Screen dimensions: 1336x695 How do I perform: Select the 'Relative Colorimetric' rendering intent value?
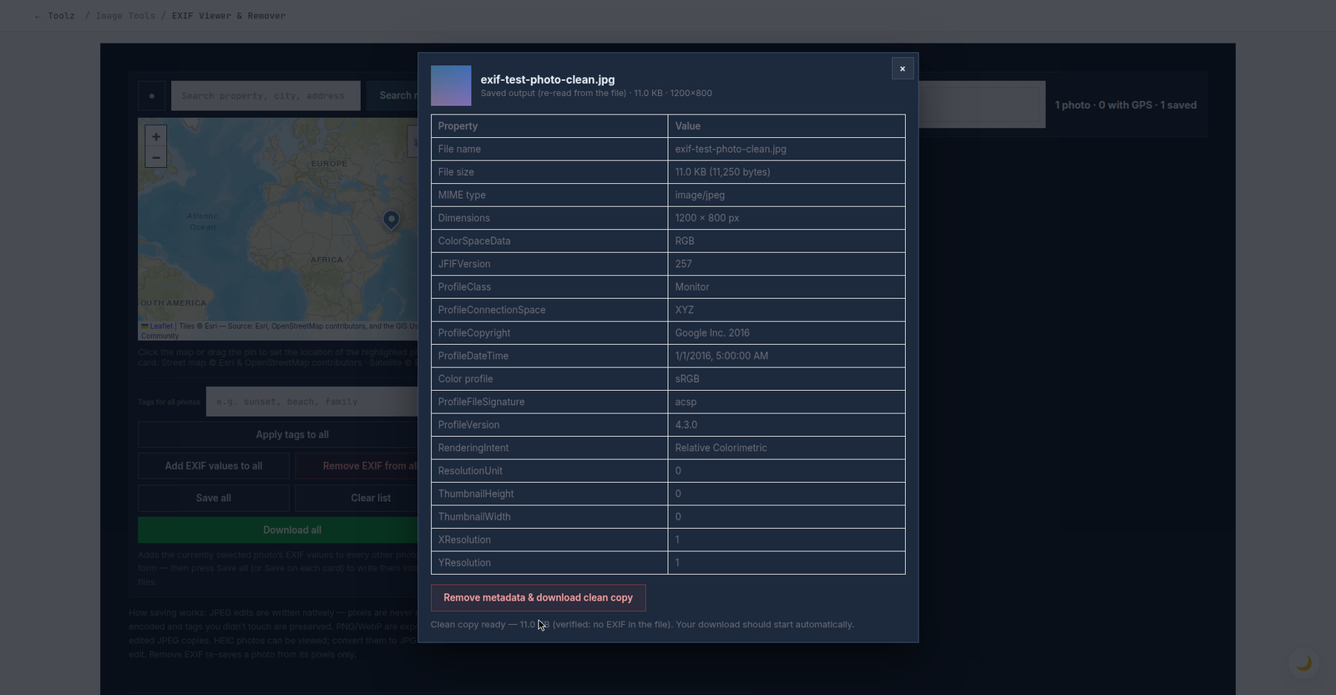coord(721,448)
